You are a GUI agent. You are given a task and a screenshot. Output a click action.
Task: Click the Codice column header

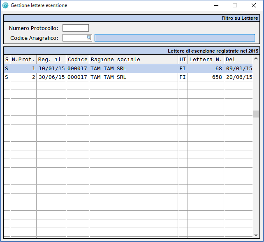click(x=77, y=60)
